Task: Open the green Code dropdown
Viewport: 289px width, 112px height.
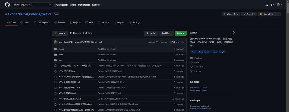Action: [181, 33]
